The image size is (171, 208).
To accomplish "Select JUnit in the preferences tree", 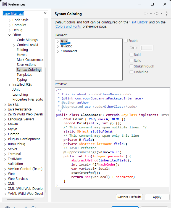I will pos(16,90).
